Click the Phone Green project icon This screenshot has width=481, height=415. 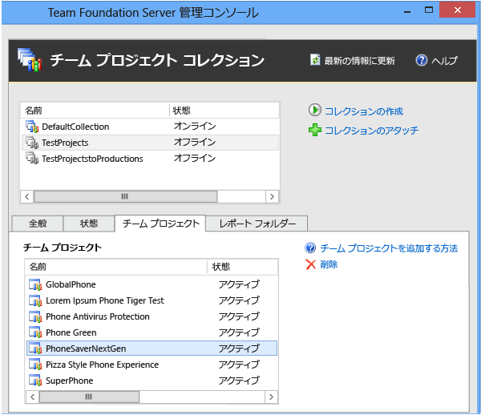coord(35,332)
